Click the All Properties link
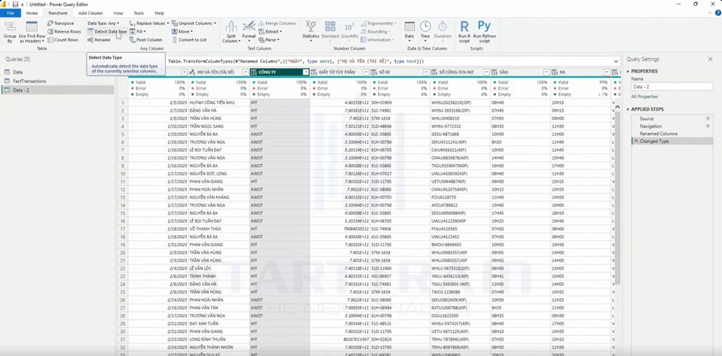This screenshot has height=356, width=722. [x=645, y=97]
